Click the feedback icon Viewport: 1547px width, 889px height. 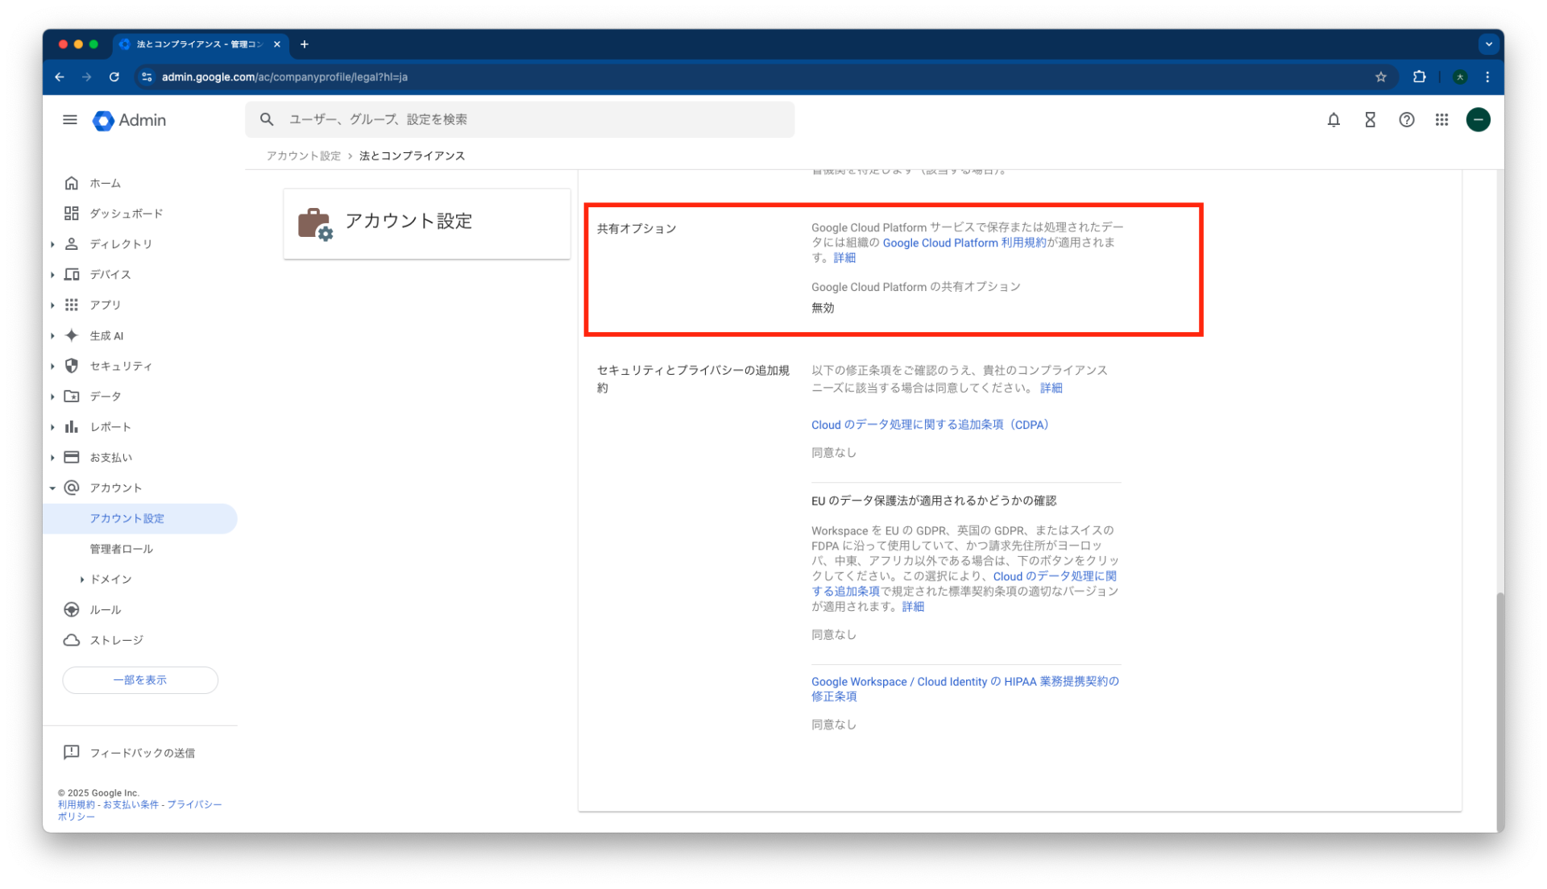pos(72,752)
